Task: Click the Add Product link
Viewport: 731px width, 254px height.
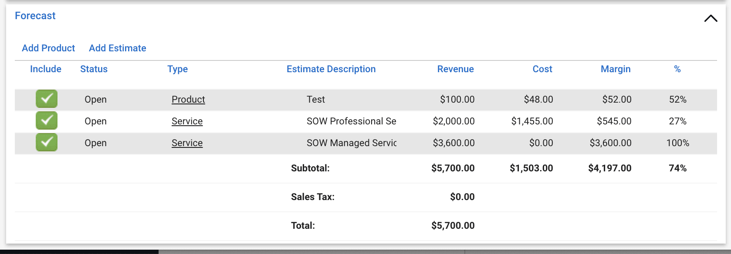Action: pos(48,48)
